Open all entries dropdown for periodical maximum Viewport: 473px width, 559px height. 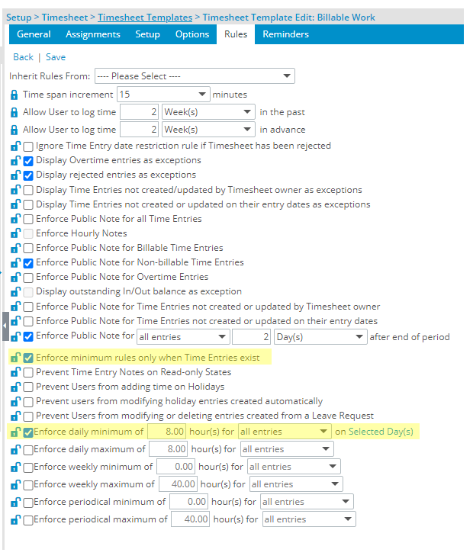(309, 519)
